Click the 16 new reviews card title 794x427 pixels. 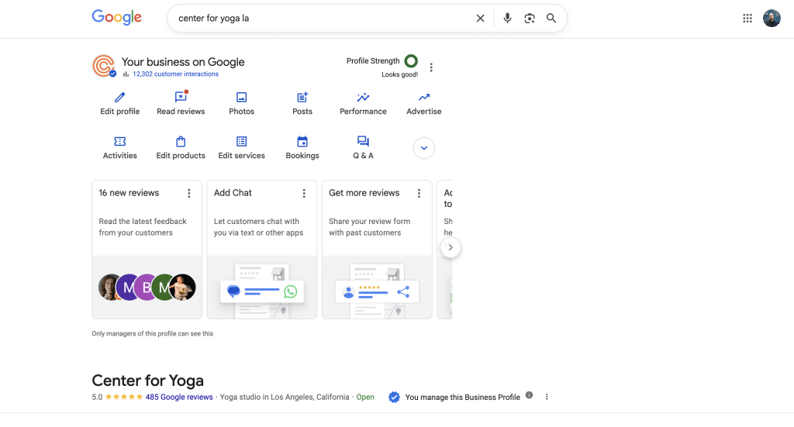pos(129,193)
